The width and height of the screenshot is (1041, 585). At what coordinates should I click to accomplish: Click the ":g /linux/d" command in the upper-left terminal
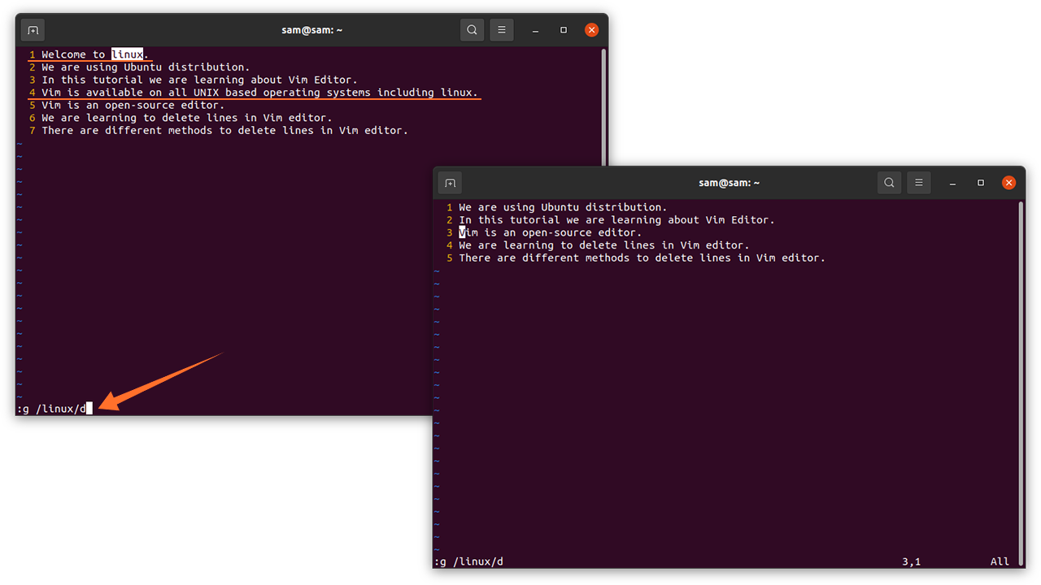50,408
